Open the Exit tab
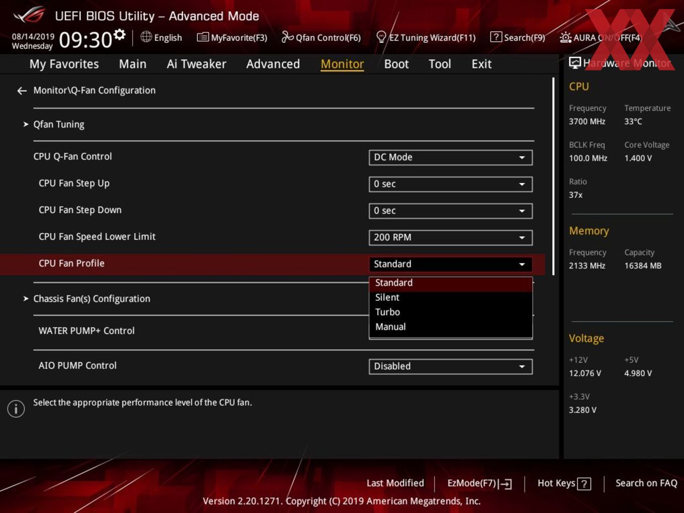 481,64
